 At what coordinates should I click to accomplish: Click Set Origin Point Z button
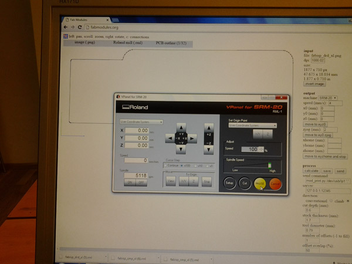click(268, 134)
